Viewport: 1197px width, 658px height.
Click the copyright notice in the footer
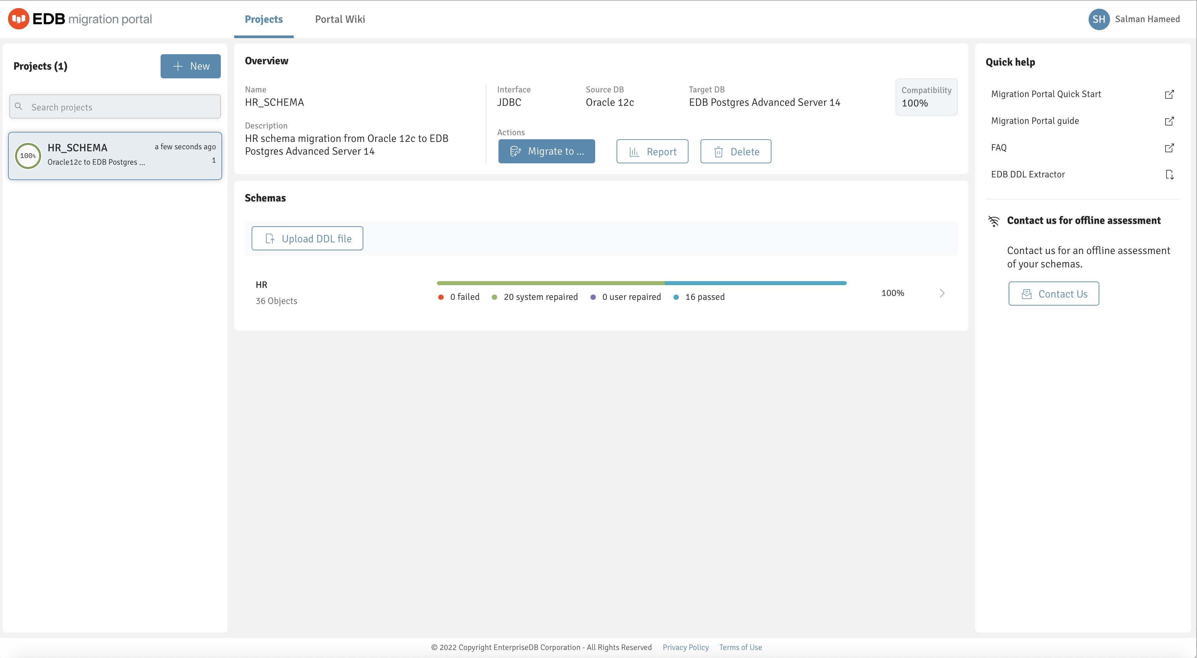(541, 647)
